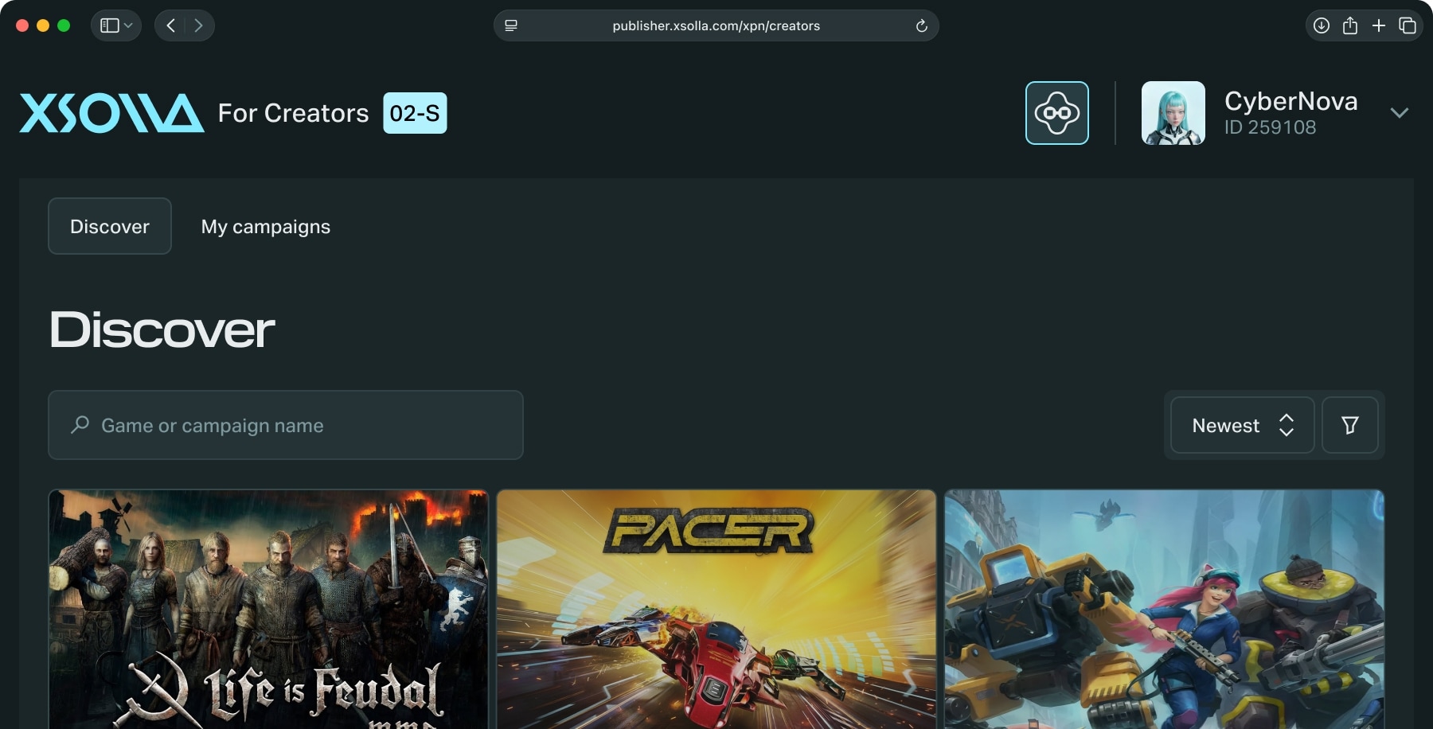Open the robot shooter campaign card
The image size is (1433, 729).
(1165, 610)
